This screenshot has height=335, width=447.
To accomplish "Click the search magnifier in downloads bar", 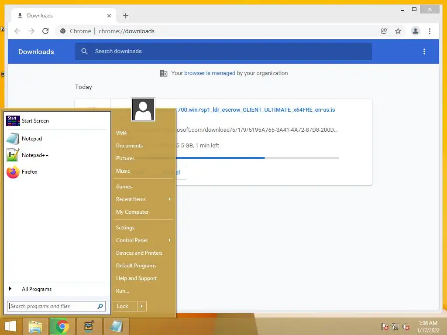I will coord(84,51).
